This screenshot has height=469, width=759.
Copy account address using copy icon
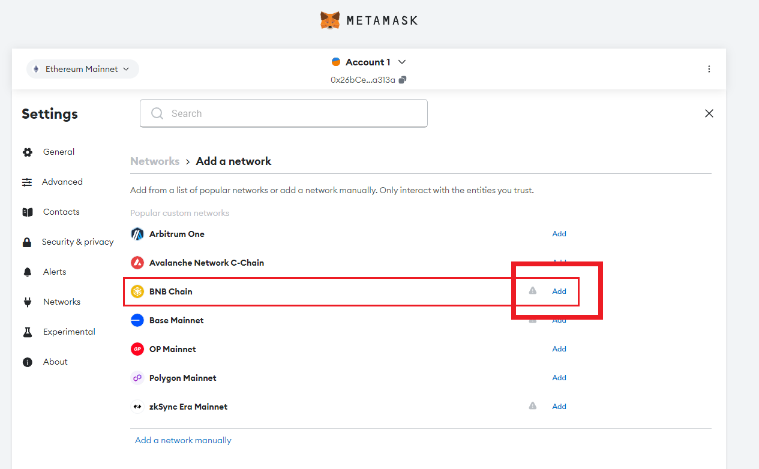coord(403,80)
